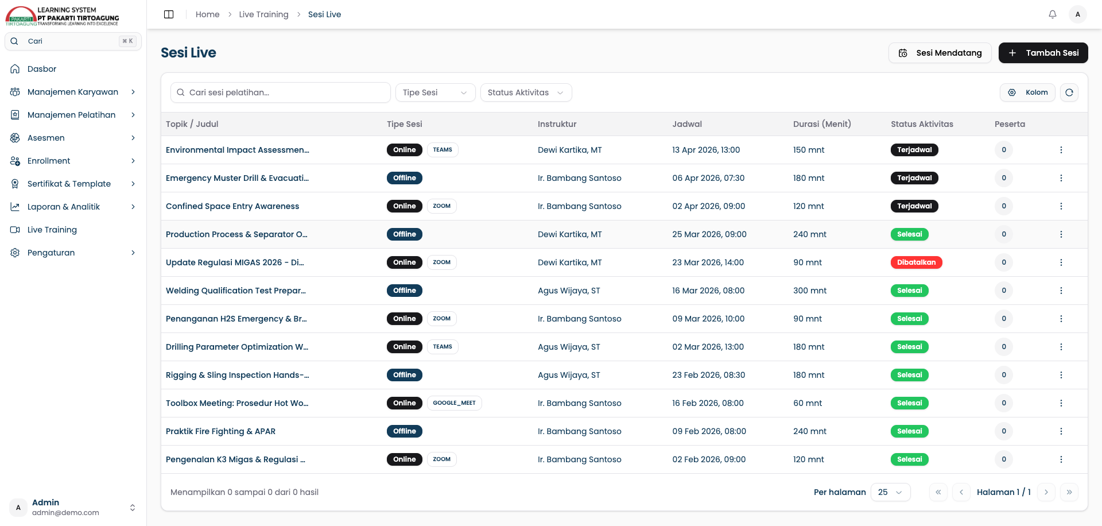Click the refresh table icon

tap(1069, 92)
